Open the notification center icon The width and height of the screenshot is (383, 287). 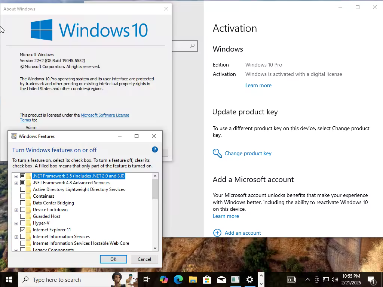tap(371, 280)
